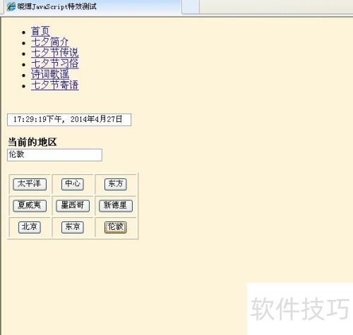Choose the 太平洋 time zone button
Image resolution: width=353 pixels, height=335 pixels.
tap(30, 184)
